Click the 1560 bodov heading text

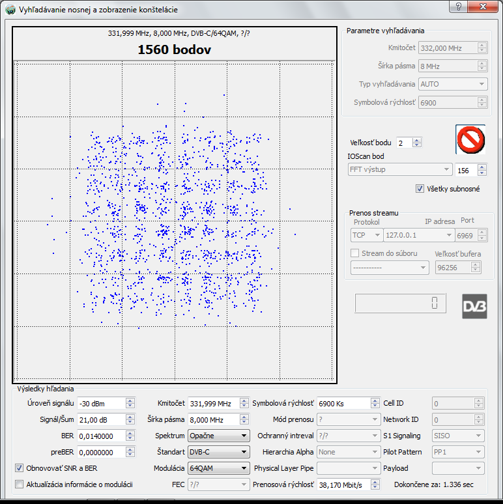[x=175, y=50]
